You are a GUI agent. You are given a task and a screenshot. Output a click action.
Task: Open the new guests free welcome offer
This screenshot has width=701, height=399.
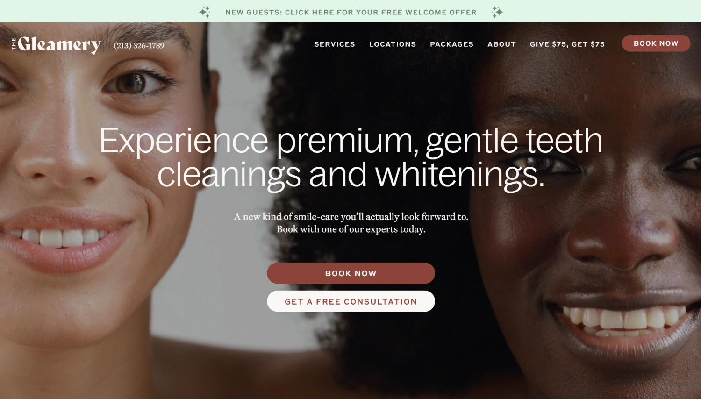(x=351, y=12)
